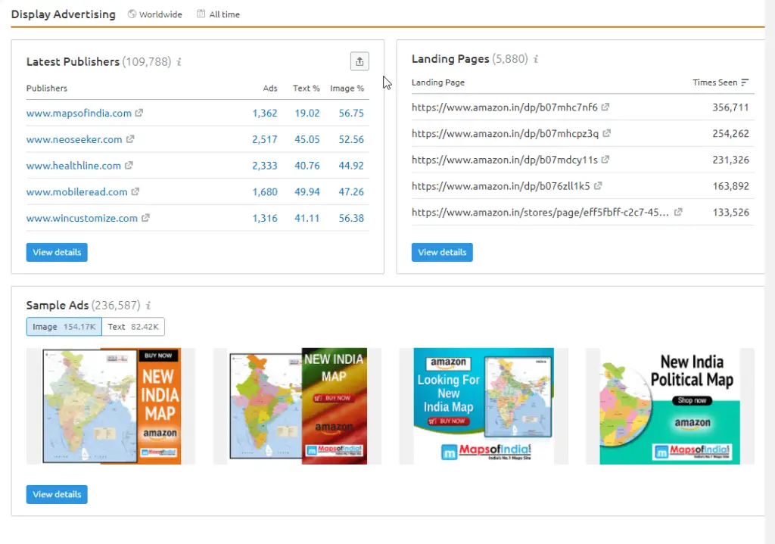
Task: Click landing page URL ending b07mhc7nf6
Action: pyautogui.click(x=505, y=107)
